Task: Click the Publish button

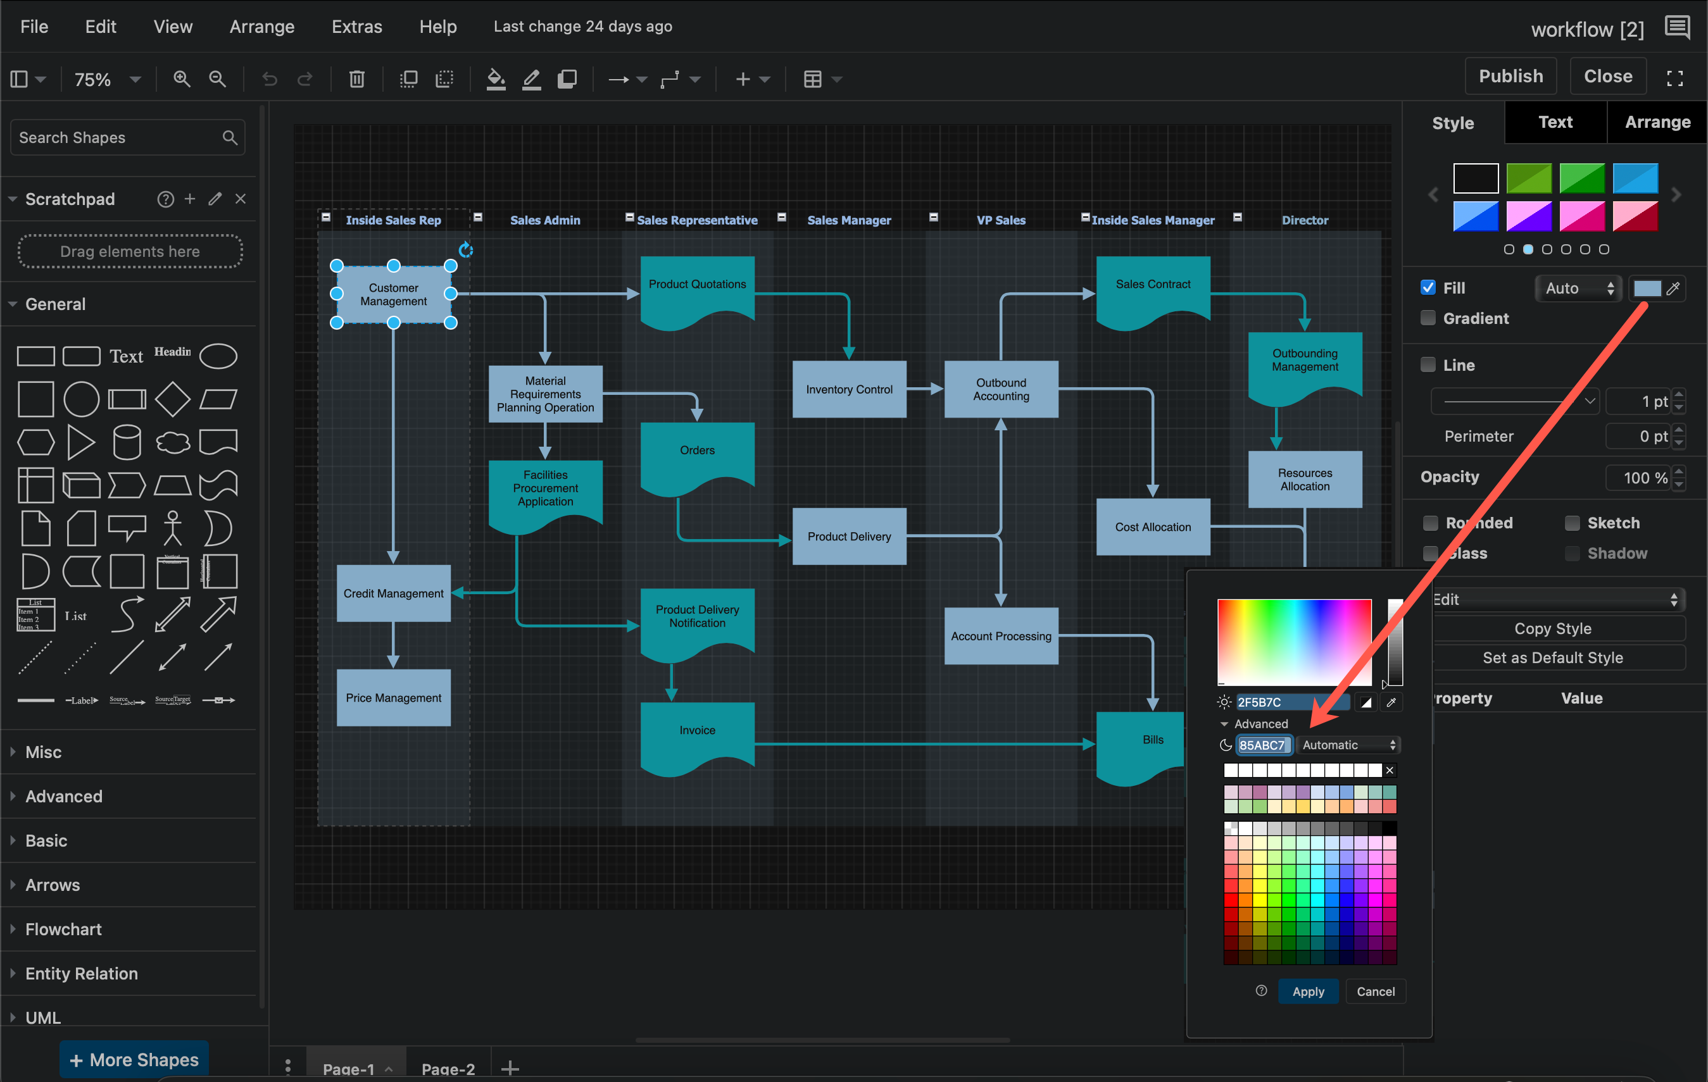Action: tap(1510, 75)
